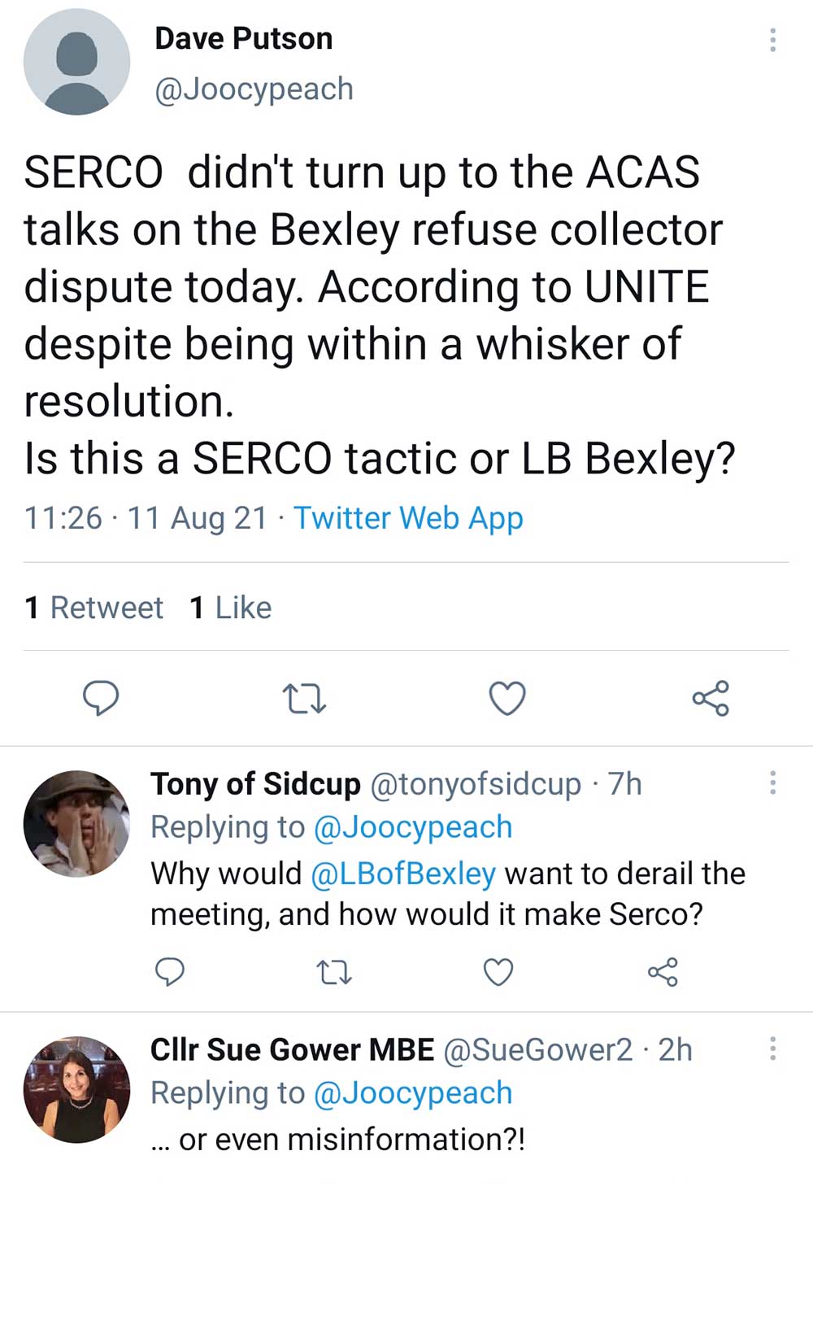Open Dave Putson's default profile avatar

76,63
